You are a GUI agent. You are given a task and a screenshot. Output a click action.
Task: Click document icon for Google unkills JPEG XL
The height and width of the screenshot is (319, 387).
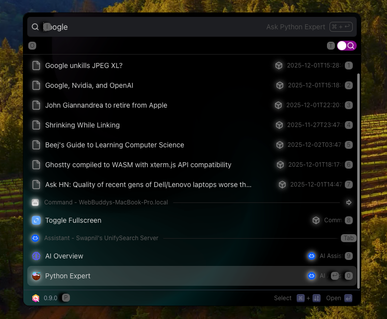pyautogui.click(x=36, y=65)
